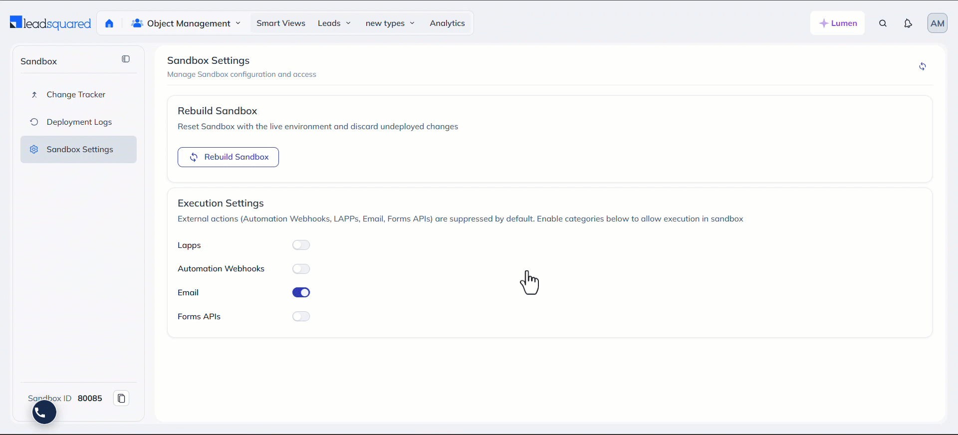This screenshot has height=435, width=958.
Task: Click the Change Tracker arrow icon
Action: pyautogui.click(x=34, y=95)
